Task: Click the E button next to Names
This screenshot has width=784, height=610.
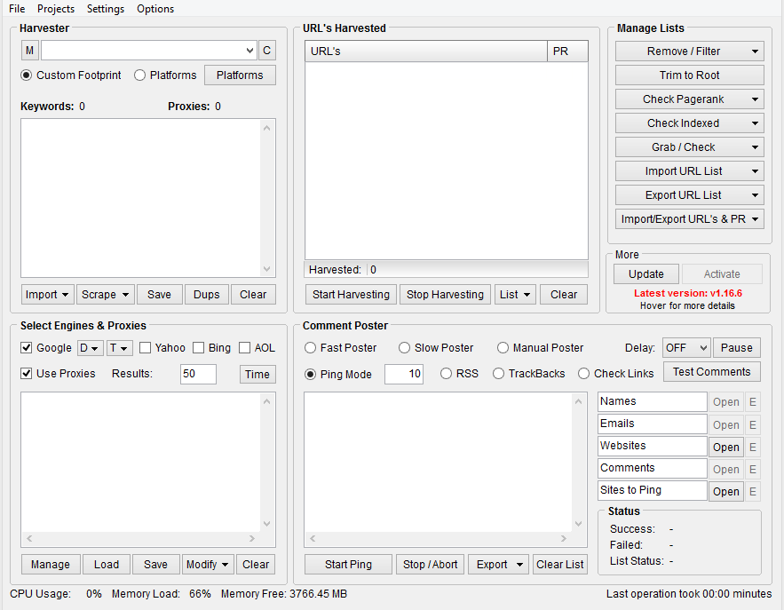Action: click(752, 402)
